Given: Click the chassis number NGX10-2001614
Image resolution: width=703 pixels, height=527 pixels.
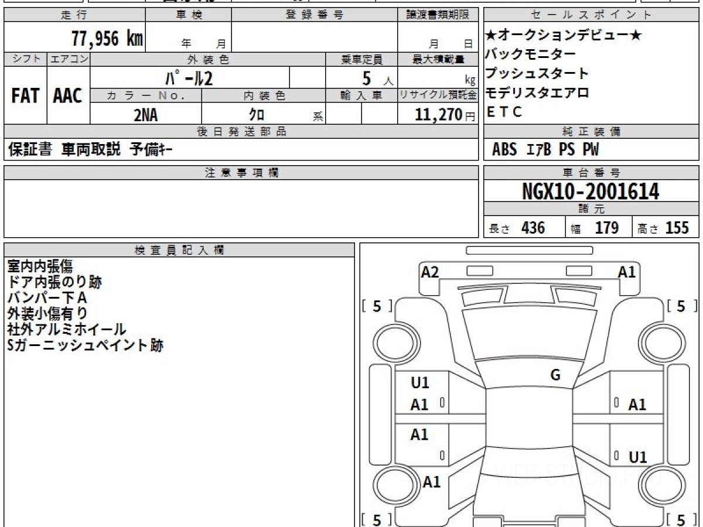Looking at the screenshot, I should 591,191.
